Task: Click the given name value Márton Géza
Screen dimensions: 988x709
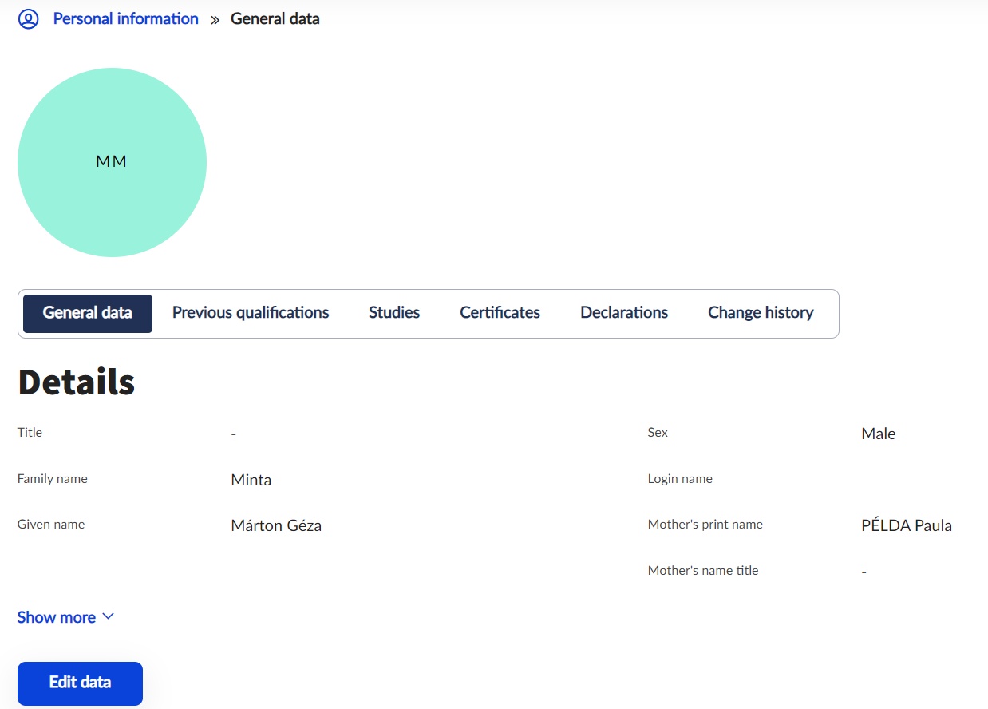Action: point(276,526)
